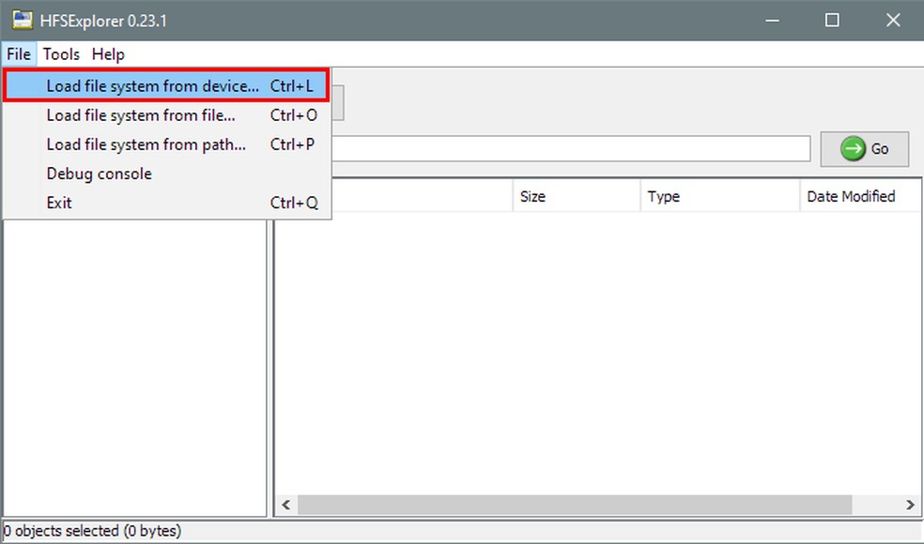This screenshot has width=924, height=544.
Task: Minimize the HFSExplorer window
Action: pyautogui.click(x=772, y=21)
